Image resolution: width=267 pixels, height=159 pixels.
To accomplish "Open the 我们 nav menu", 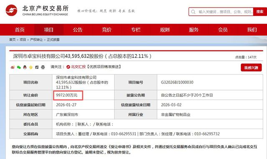I will (x=252, y=30).
